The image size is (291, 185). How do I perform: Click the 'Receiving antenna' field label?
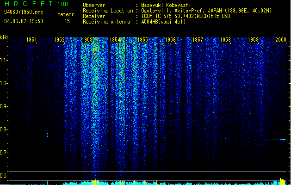(x=106, y=22)
